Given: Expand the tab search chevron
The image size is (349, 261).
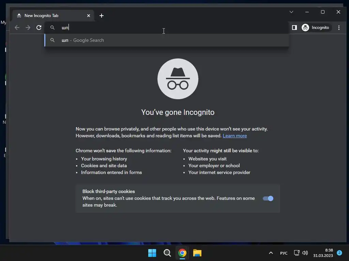Looking at the screenshot, I should tap(291, 12).
